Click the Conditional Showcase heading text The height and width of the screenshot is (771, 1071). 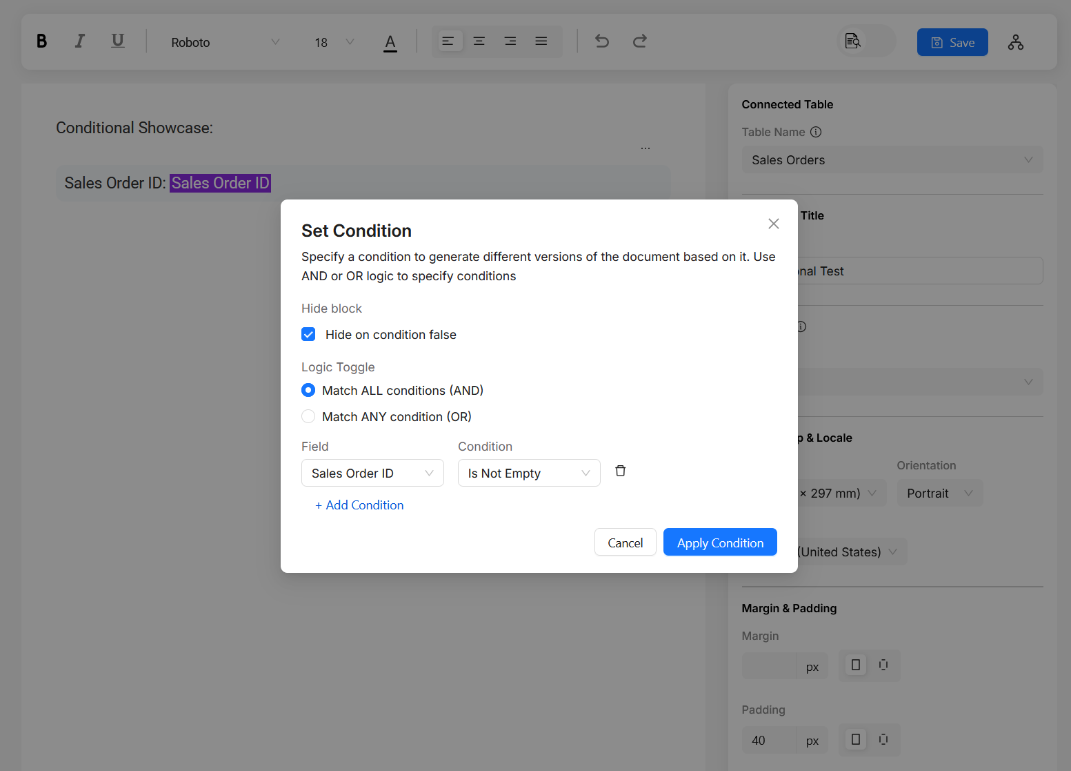[134, 128]
